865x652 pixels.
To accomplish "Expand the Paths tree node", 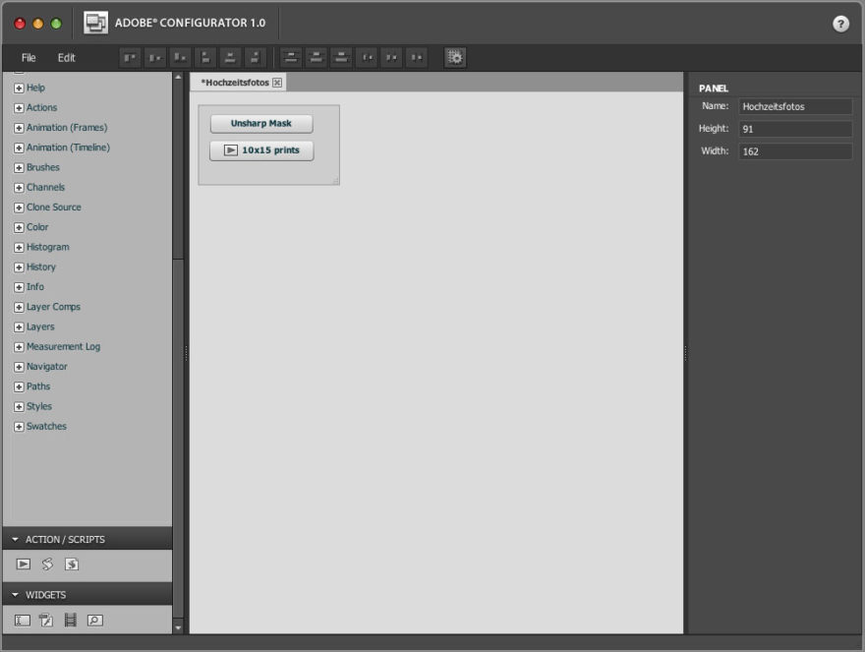I will click(x=19, y=386).
